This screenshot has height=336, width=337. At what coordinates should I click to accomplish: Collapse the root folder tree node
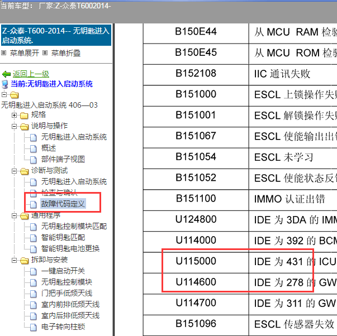[x=4, y=94]
